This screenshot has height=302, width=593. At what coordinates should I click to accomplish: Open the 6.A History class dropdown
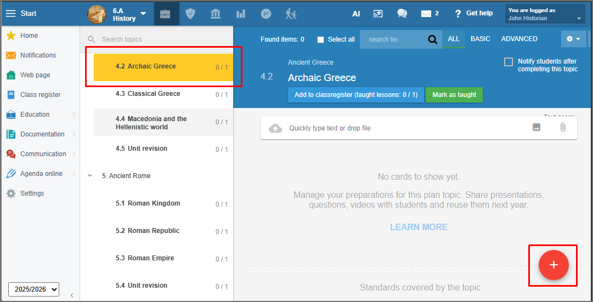click(117, 14)
